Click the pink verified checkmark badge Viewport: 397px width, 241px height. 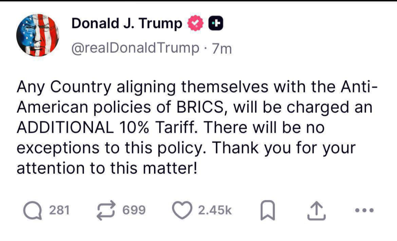tap(195, 24)
